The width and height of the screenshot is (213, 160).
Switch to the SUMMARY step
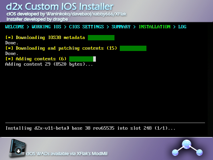121,27
